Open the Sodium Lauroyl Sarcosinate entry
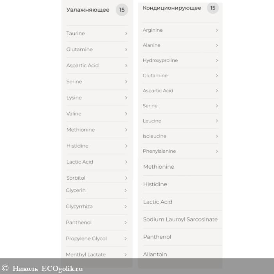This screenshot has height=274, width=274. click(180, 220)
